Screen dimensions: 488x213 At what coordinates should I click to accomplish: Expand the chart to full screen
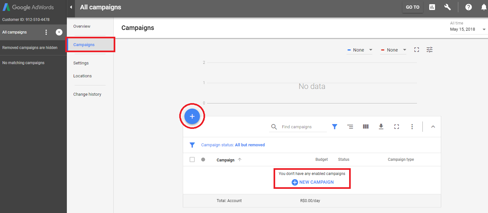[x=417, y=50]
